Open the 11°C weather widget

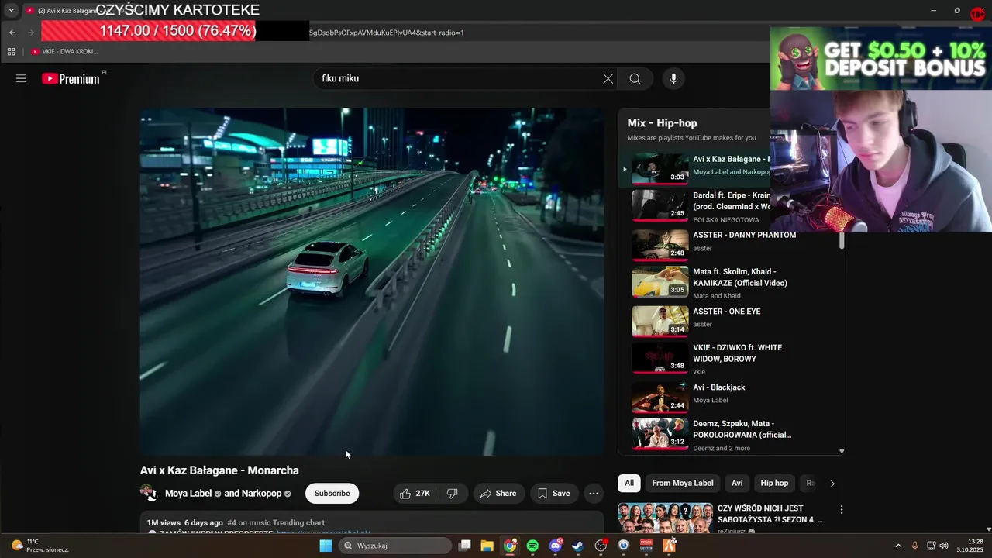pyautogui.click(x=40, y=546)
